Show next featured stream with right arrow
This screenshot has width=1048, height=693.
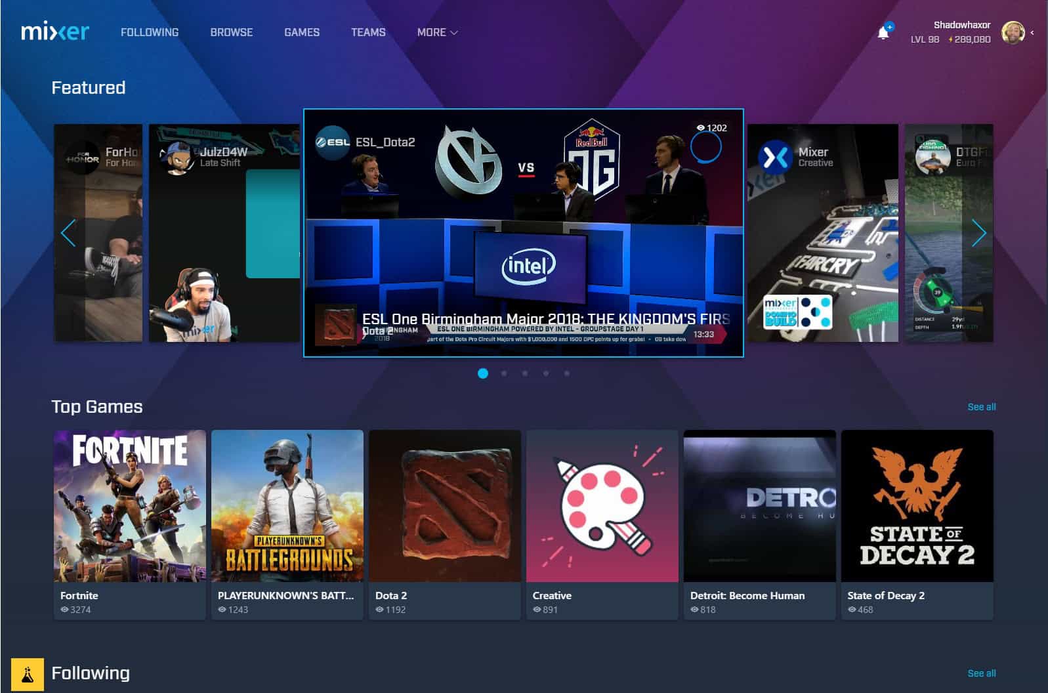coord(978,233)
